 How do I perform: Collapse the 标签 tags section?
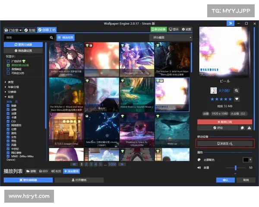[9, 97]
